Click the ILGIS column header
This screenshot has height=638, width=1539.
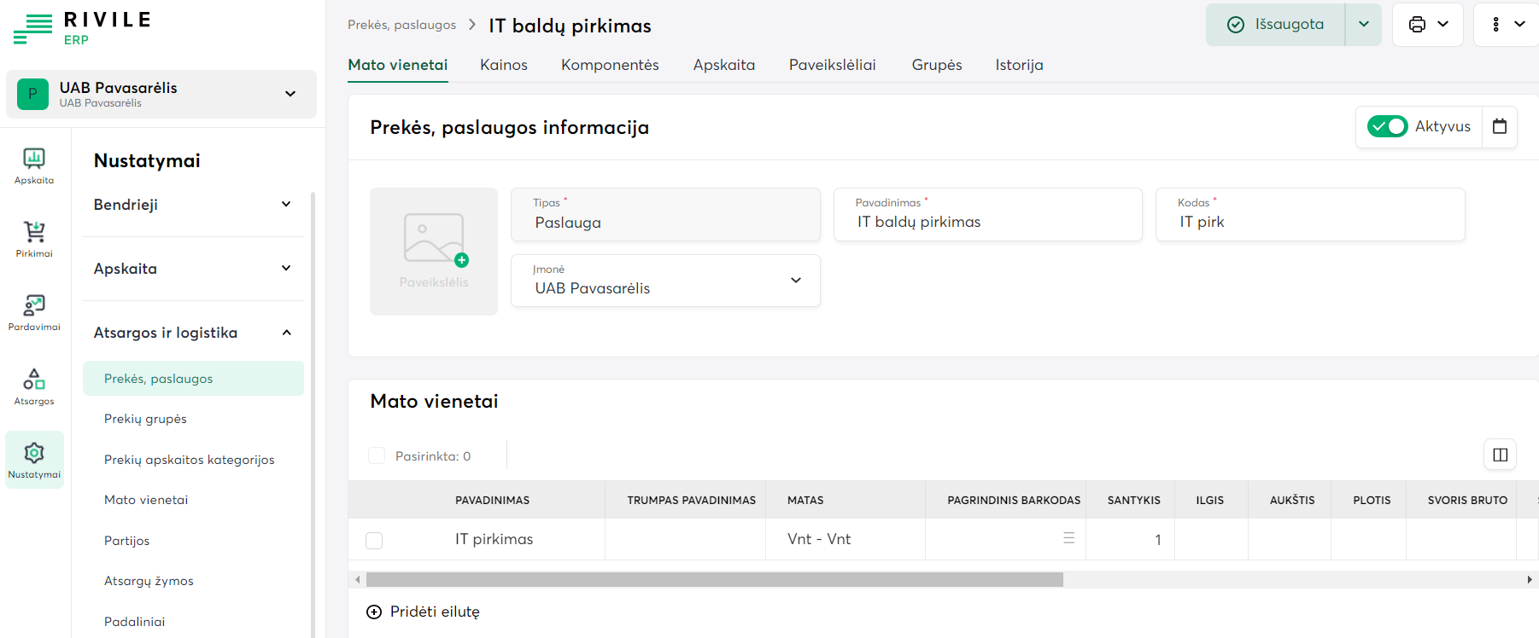1209,501
